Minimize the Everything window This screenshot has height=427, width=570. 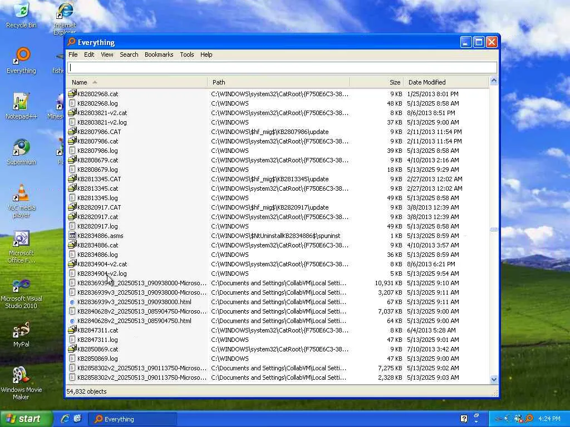point(466,42)
